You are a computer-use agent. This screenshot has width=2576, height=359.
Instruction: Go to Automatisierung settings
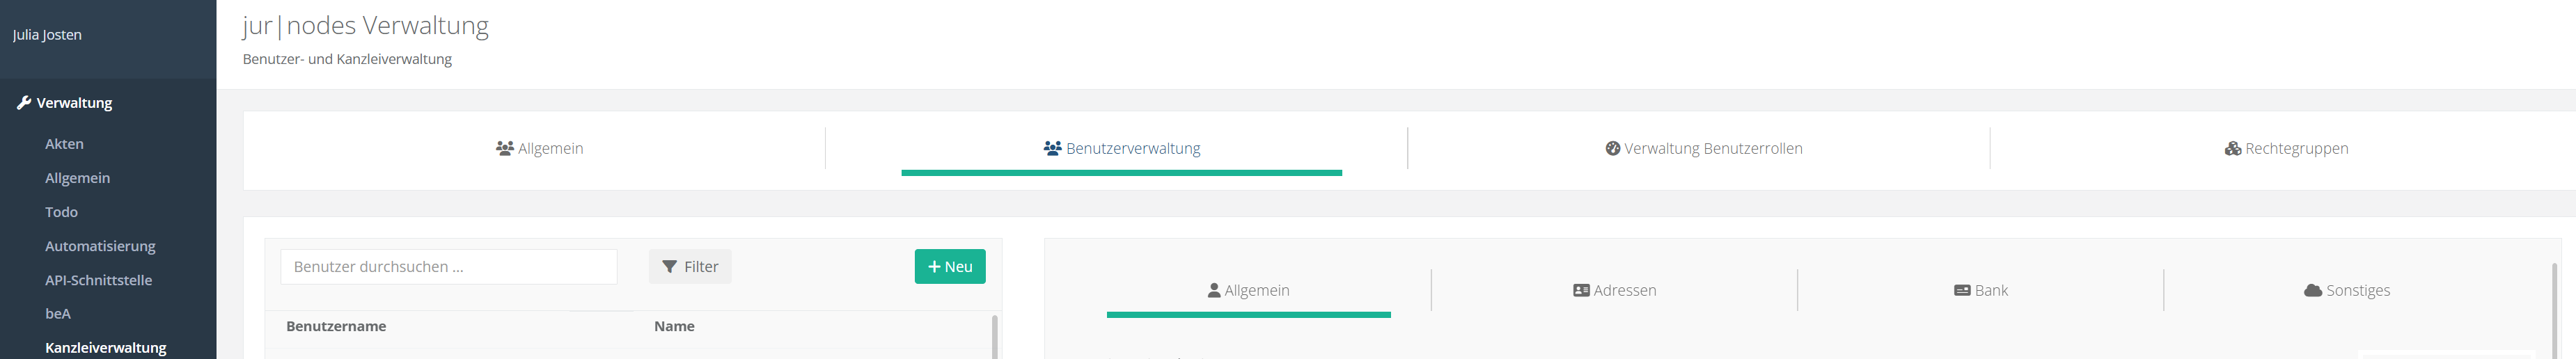100,246
